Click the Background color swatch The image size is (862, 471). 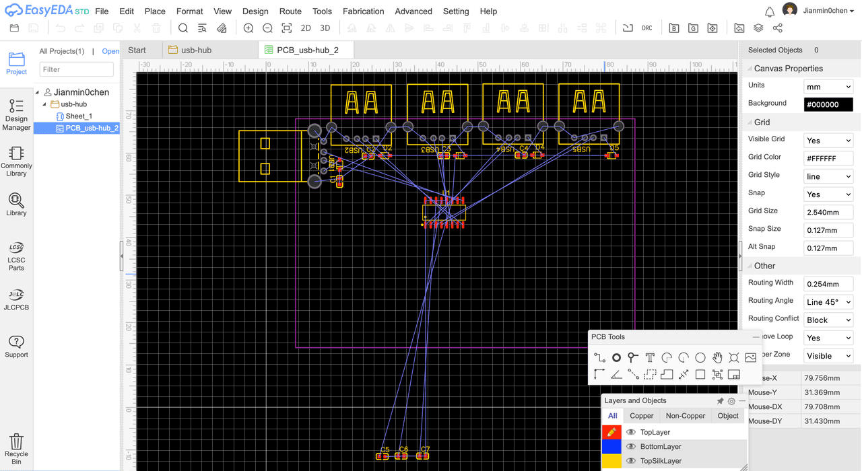click(828, 104)
